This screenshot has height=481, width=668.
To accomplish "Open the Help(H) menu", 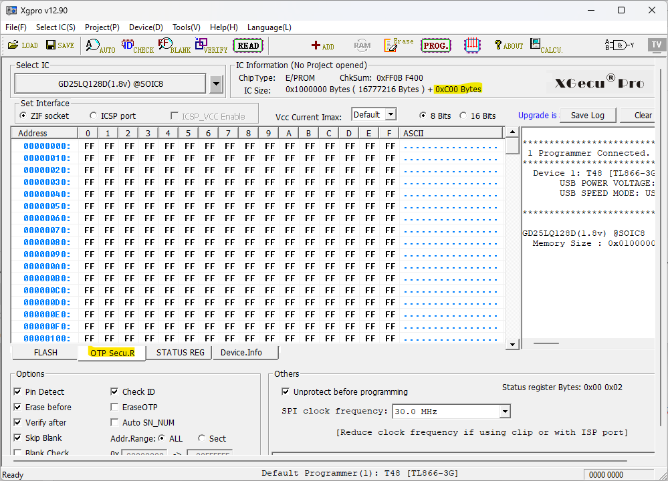I will coord(223,27).
